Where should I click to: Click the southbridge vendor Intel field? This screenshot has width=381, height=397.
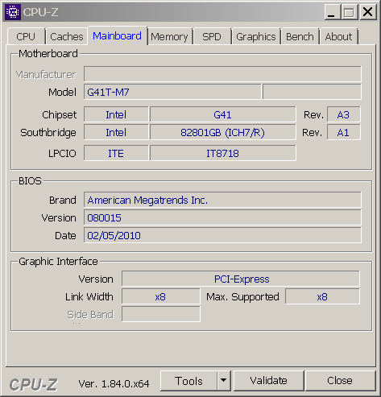pos(116,133)
